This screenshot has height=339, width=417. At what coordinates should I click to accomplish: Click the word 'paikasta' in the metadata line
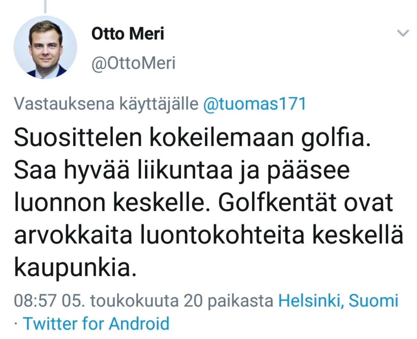(240, 301)
